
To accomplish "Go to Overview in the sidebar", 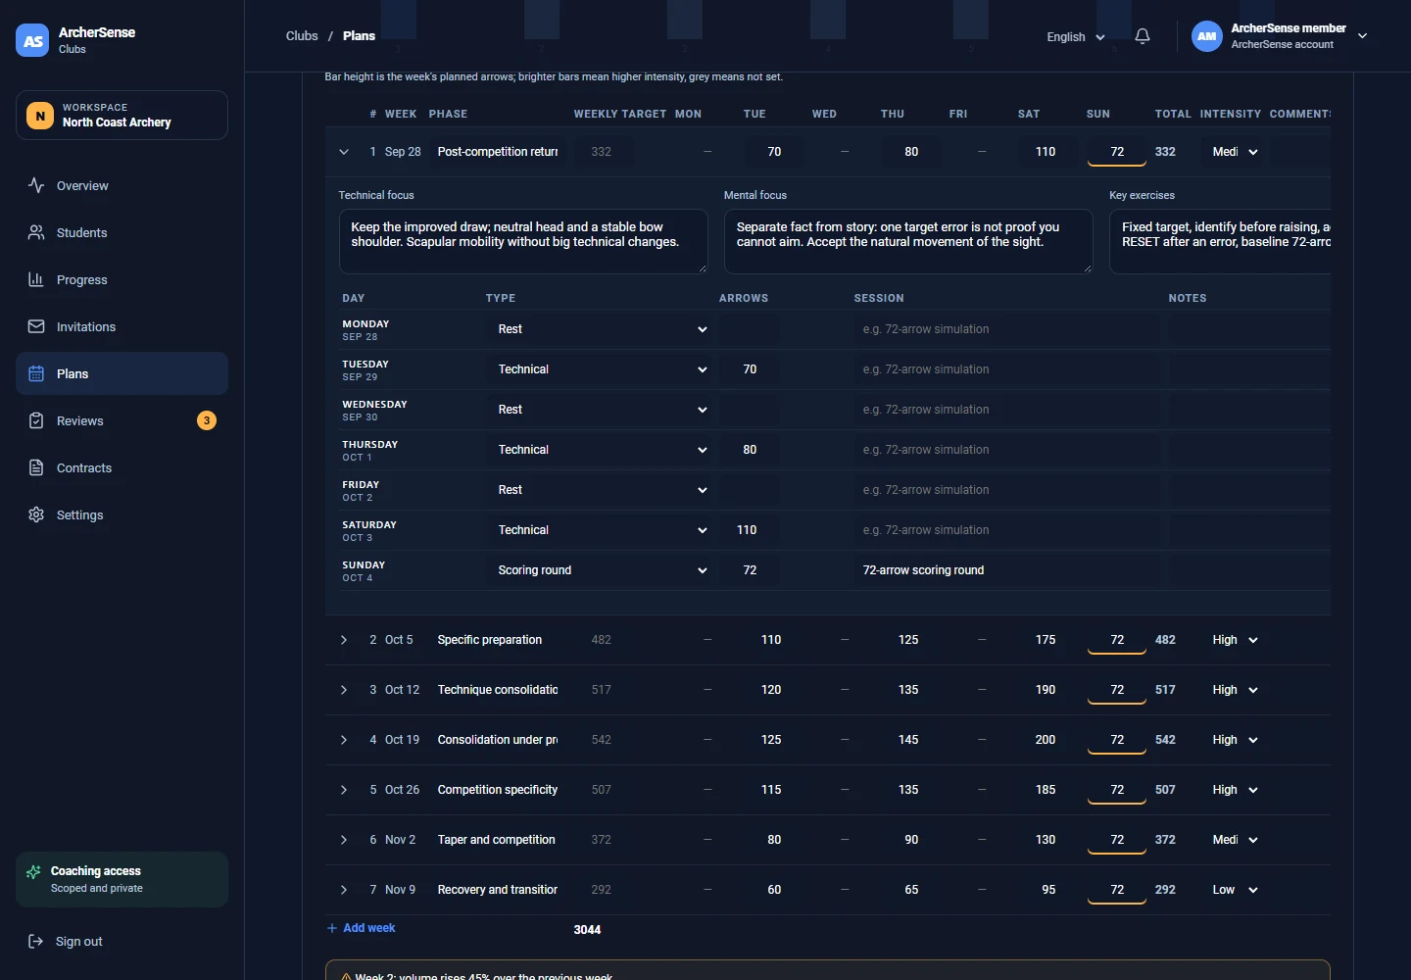I will click(122, 185).
